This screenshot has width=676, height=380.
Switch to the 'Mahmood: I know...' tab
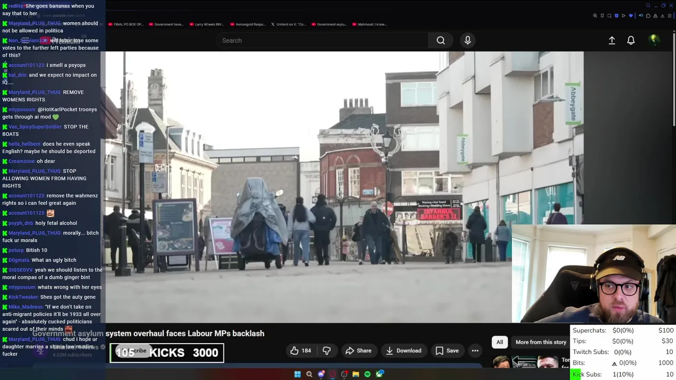coord(369,24)
